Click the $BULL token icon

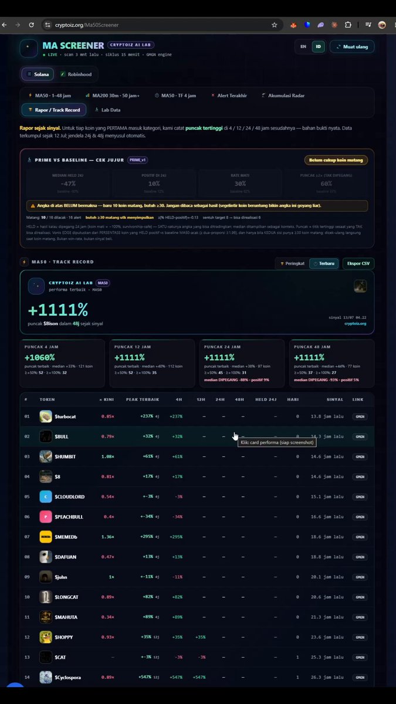[46, 436]
